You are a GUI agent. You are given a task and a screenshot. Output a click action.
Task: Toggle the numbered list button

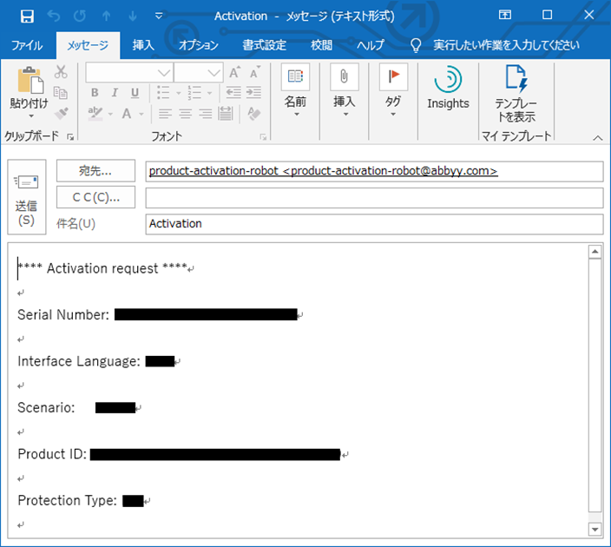coord(194,93)
